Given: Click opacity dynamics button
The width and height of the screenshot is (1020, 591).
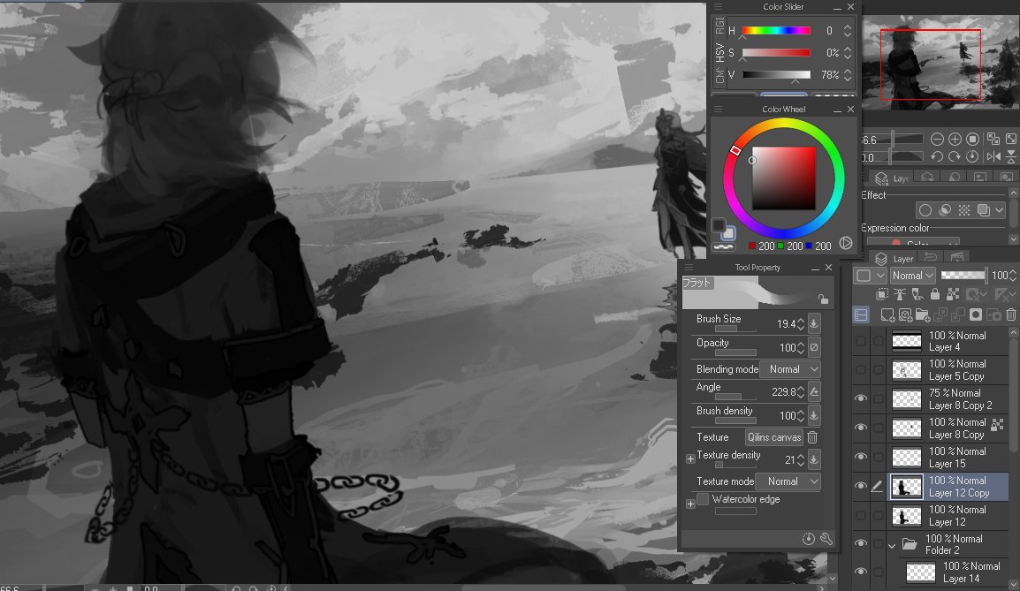Looking at the screenshot, I should [814, 347].
